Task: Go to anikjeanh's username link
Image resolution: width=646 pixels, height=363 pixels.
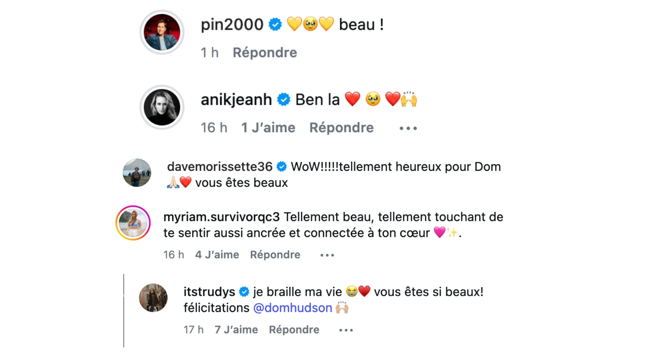Action: pos(236,99)
